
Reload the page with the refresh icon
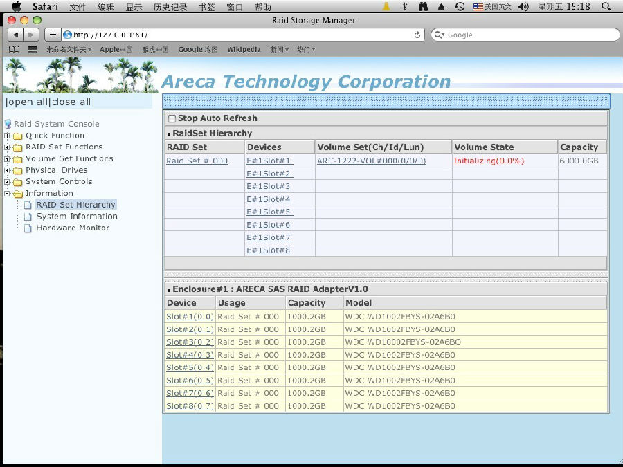pos(417,35)
